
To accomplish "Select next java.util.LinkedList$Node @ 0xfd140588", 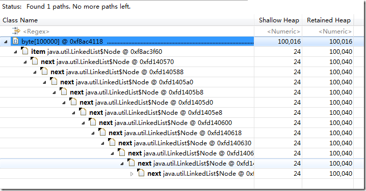I will pos(117,72).
